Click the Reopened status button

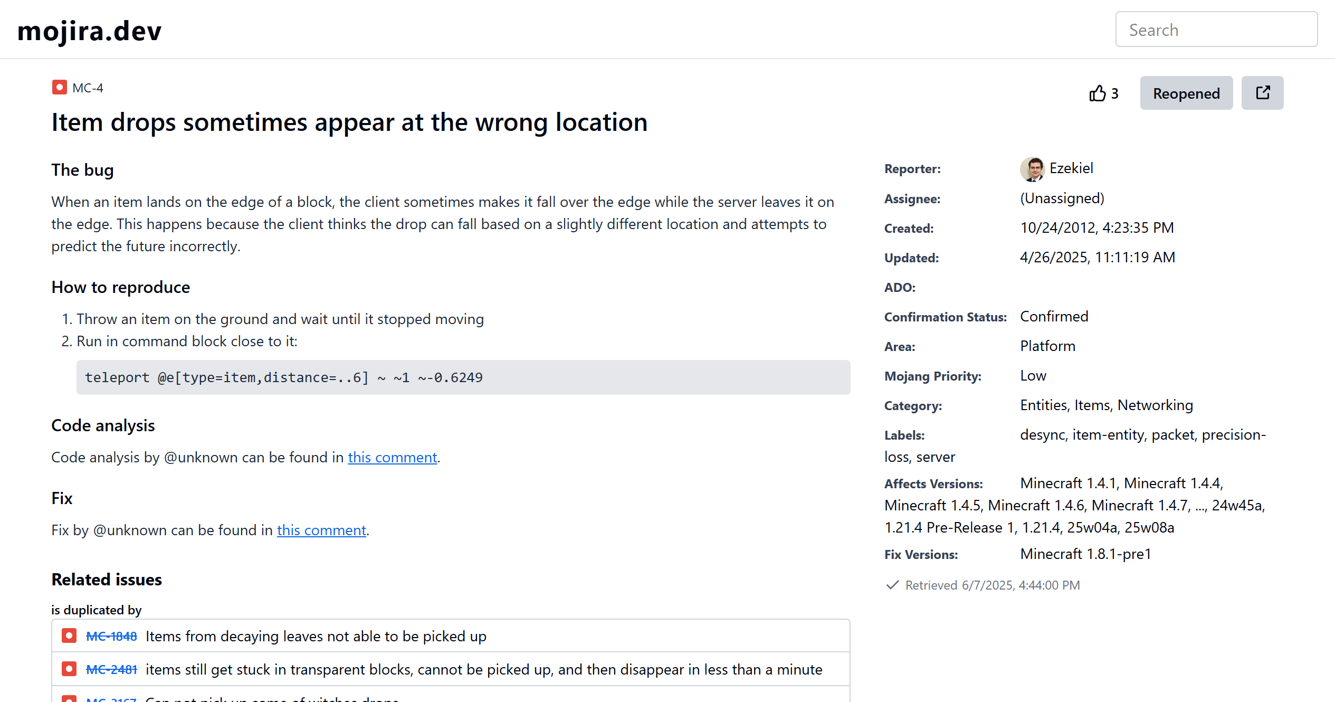(1186, 93)
